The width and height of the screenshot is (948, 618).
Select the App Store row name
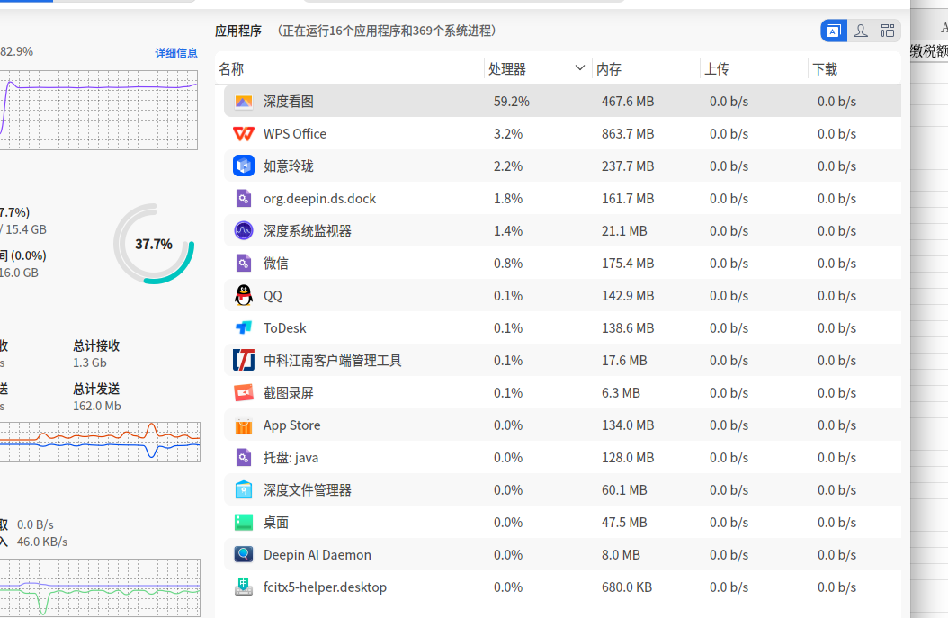point(291,425)
